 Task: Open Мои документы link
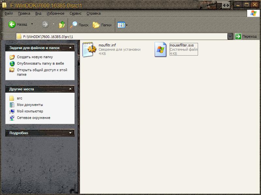pos(30,105)
